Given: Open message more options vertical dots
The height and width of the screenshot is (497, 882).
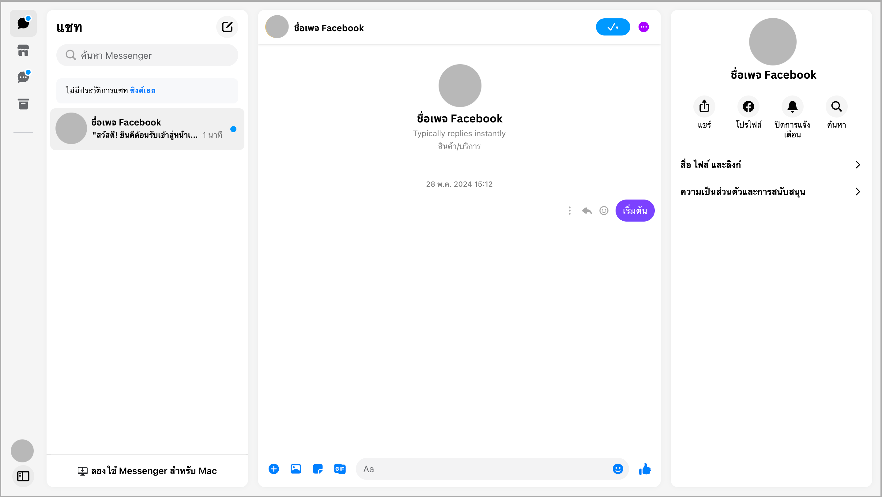Looking at the screenshot, I should [x=569, y=210].
